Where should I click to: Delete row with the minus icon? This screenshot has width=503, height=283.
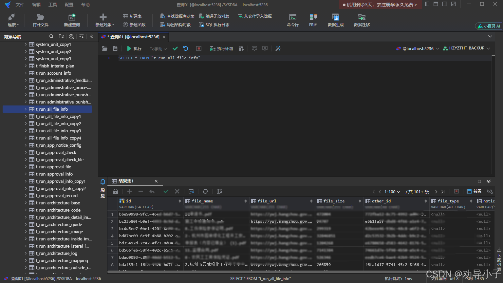coord(141,191)
